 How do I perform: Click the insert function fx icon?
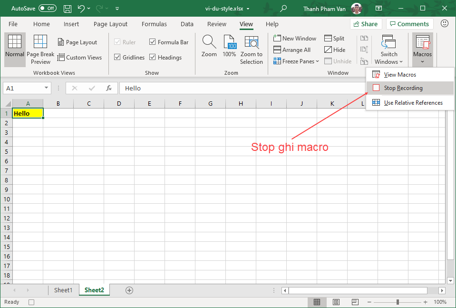(109, 88)
